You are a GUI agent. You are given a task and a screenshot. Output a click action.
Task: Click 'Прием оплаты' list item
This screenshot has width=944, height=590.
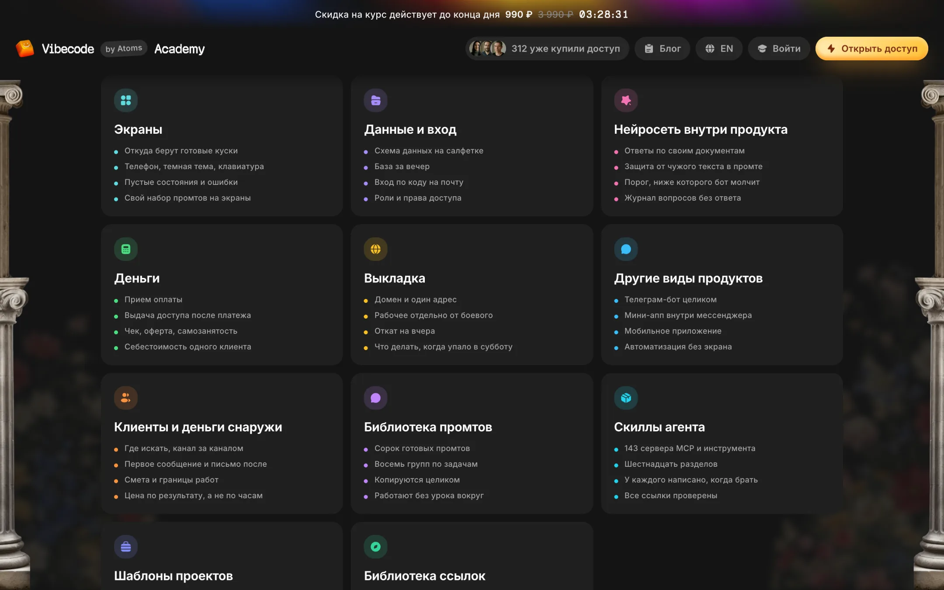153,300
